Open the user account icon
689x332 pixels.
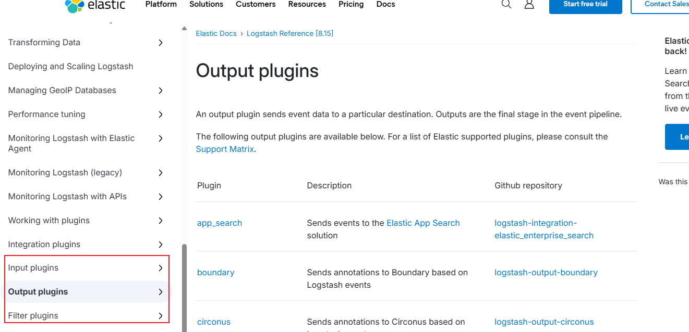tap(529, 5)
